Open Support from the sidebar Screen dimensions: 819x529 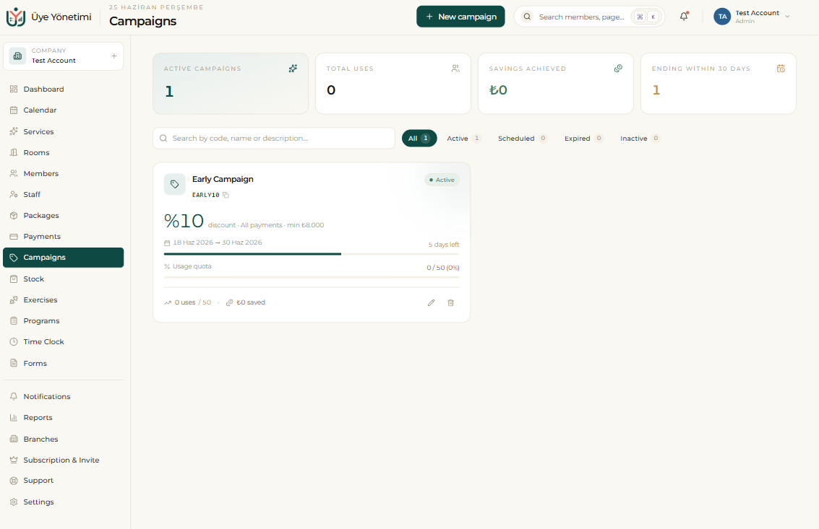click(x=63, y=481)
